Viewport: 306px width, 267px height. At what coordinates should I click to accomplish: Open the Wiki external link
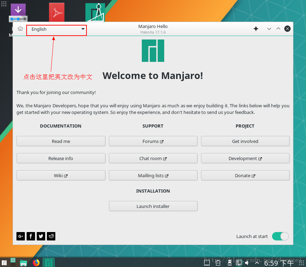click(x=61, y=175)
